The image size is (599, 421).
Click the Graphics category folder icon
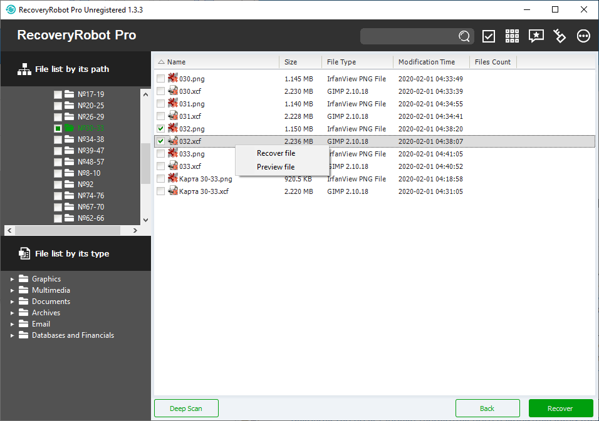24,278
